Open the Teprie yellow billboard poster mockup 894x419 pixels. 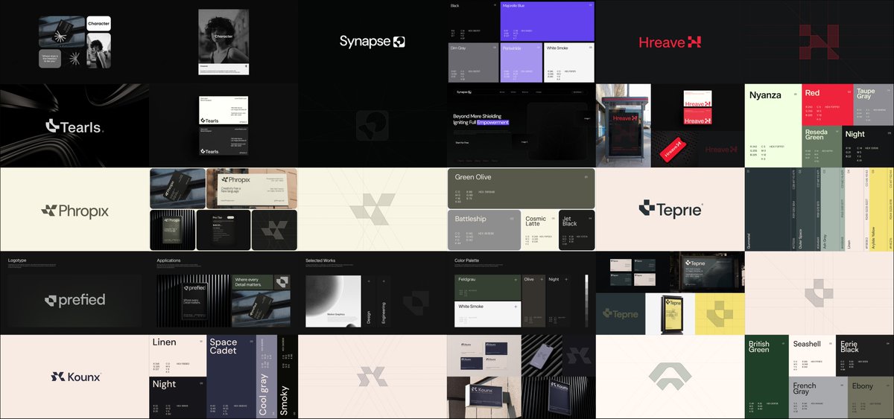pyautogui.click(x=673, y=313)
